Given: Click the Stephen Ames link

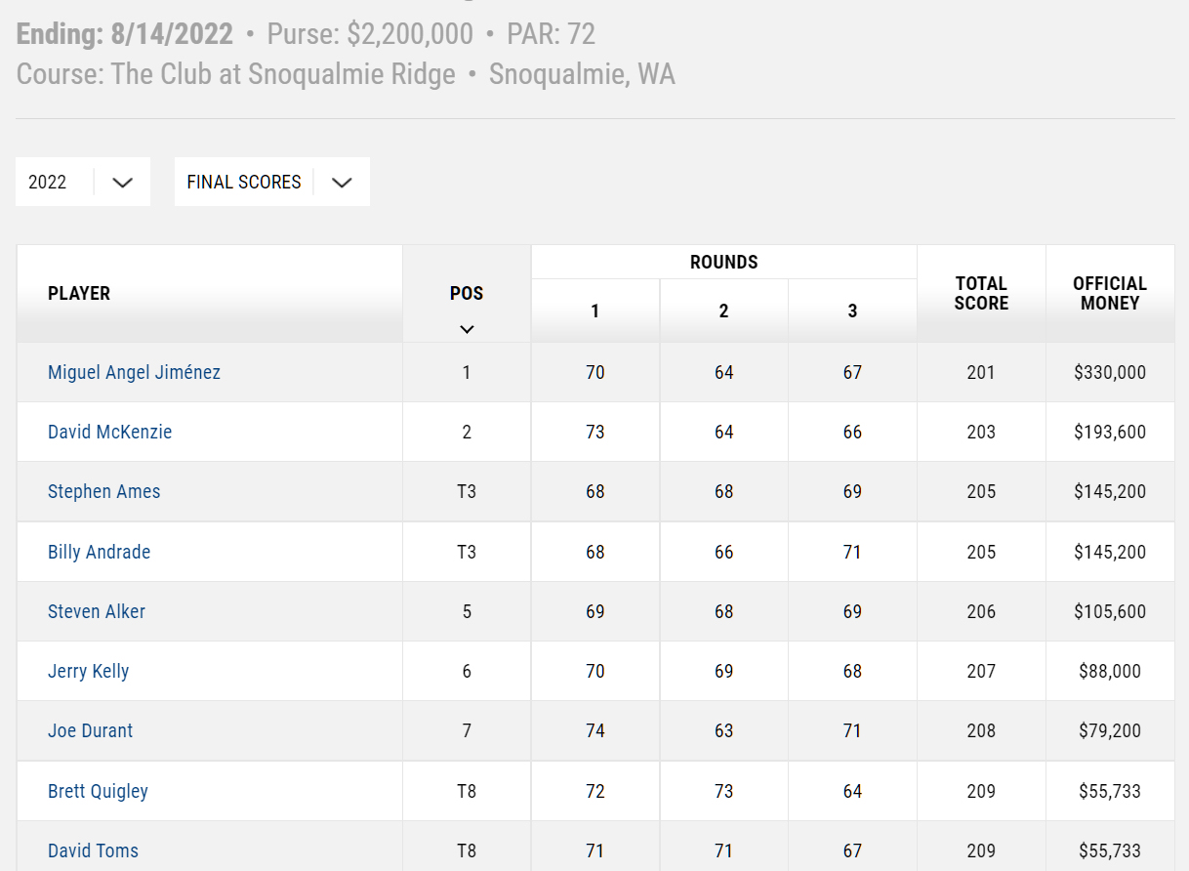Looking at the screenshot, I should click(103, 491).
